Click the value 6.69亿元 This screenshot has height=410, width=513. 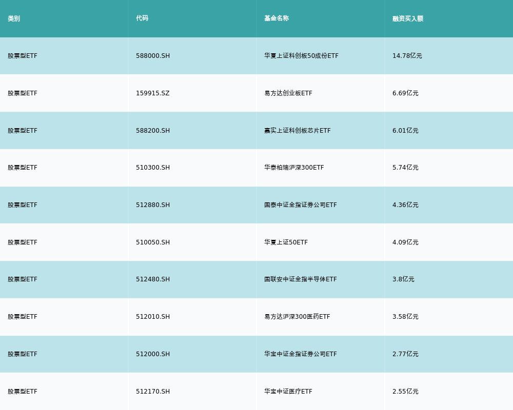pos(405,93)
